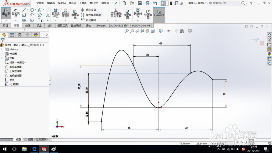This screenshot has width=272, height=153.
Task: Switch to the DimXpert tab
Action: 100,26
